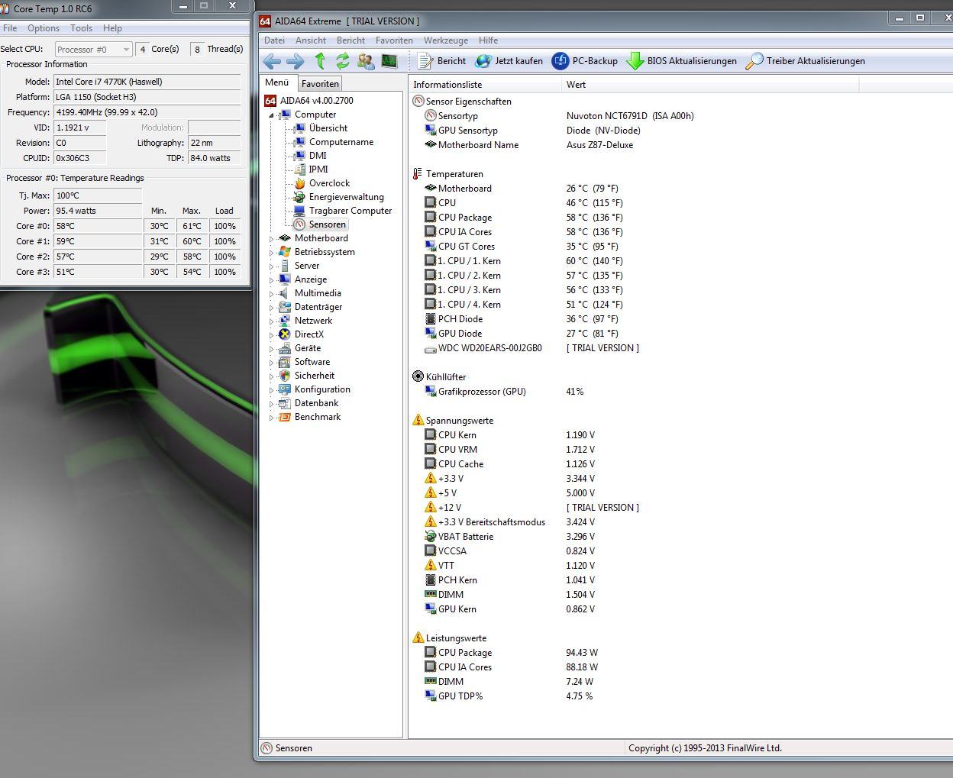Select the Sensoren tree item

[328, 224]
